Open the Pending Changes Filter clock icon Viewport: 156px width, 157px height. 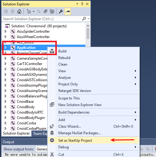coord(29,11)
